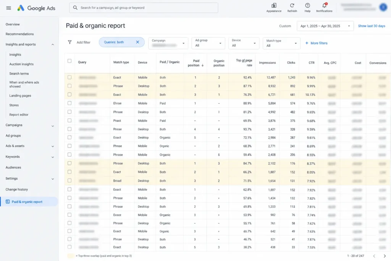This screenshot has width=391, height=261.
Task: Open Change history
Action: [x=16, y=190]
